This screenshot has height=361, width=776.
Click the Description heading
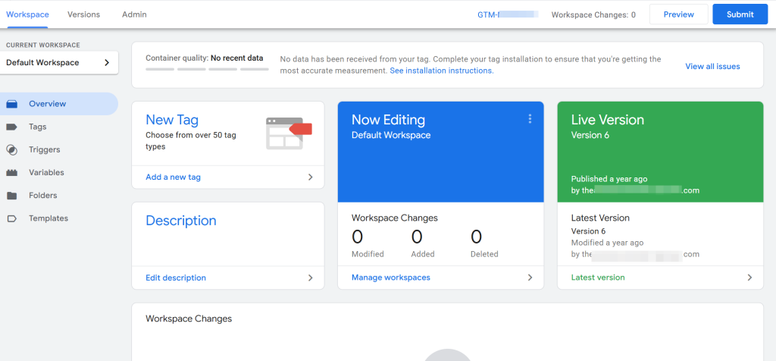click(180, 221)
